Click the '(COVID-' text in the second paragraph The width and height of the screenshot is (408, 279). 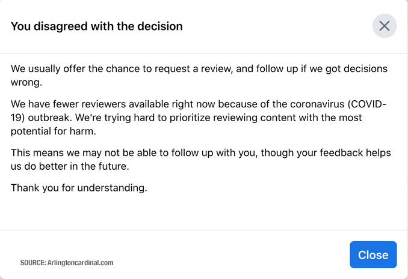367,104
